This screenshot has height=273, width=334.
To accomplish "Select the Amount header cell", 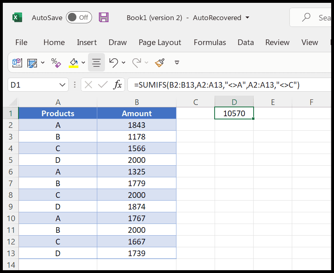I will 137,113.
